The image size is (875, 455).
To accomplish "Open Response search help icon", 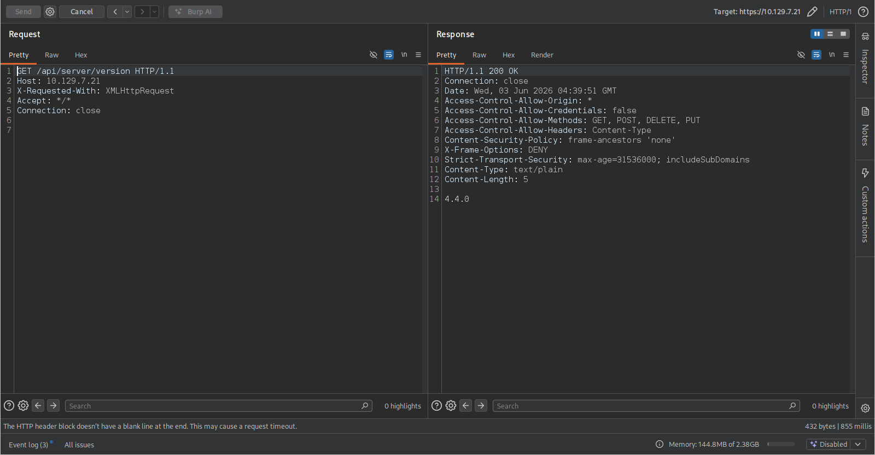I will pyautogui.click(x=437, y=406).
